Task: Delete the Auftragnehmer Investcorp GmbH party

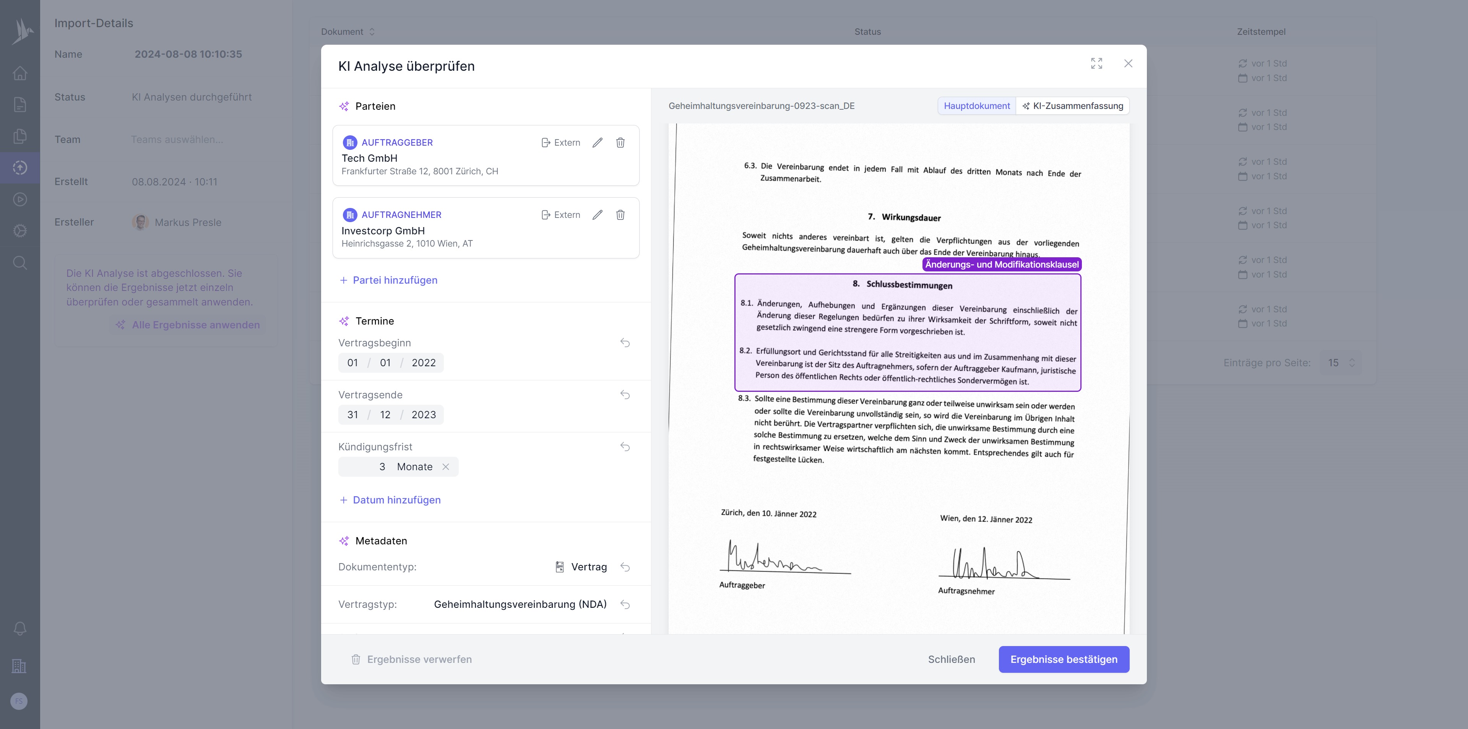Action: [x=620, y=215]
